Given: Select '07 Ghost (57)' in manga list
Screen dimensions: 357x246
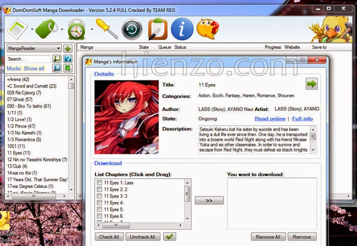Looking at the screenshot, I should tap(20, 99).
